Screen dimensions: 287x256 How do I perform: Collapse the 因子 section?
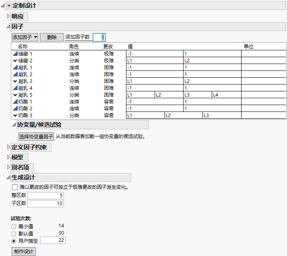pyautogui.click(x=8, y=27)
